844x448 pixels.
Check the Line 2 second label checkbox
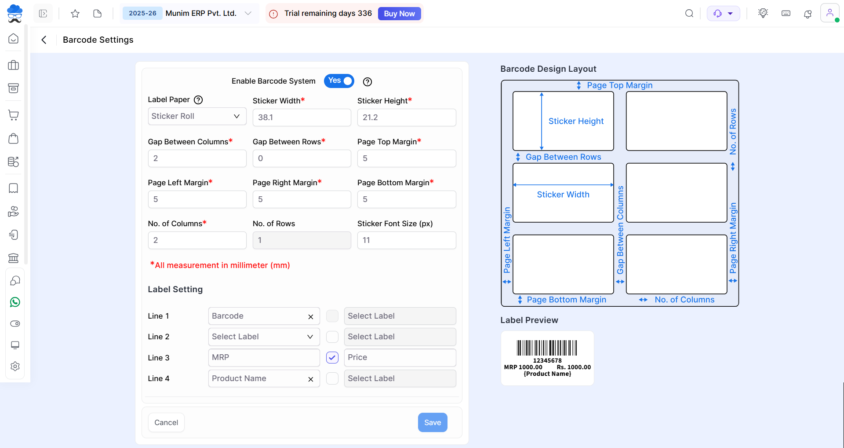coord(332,337)
